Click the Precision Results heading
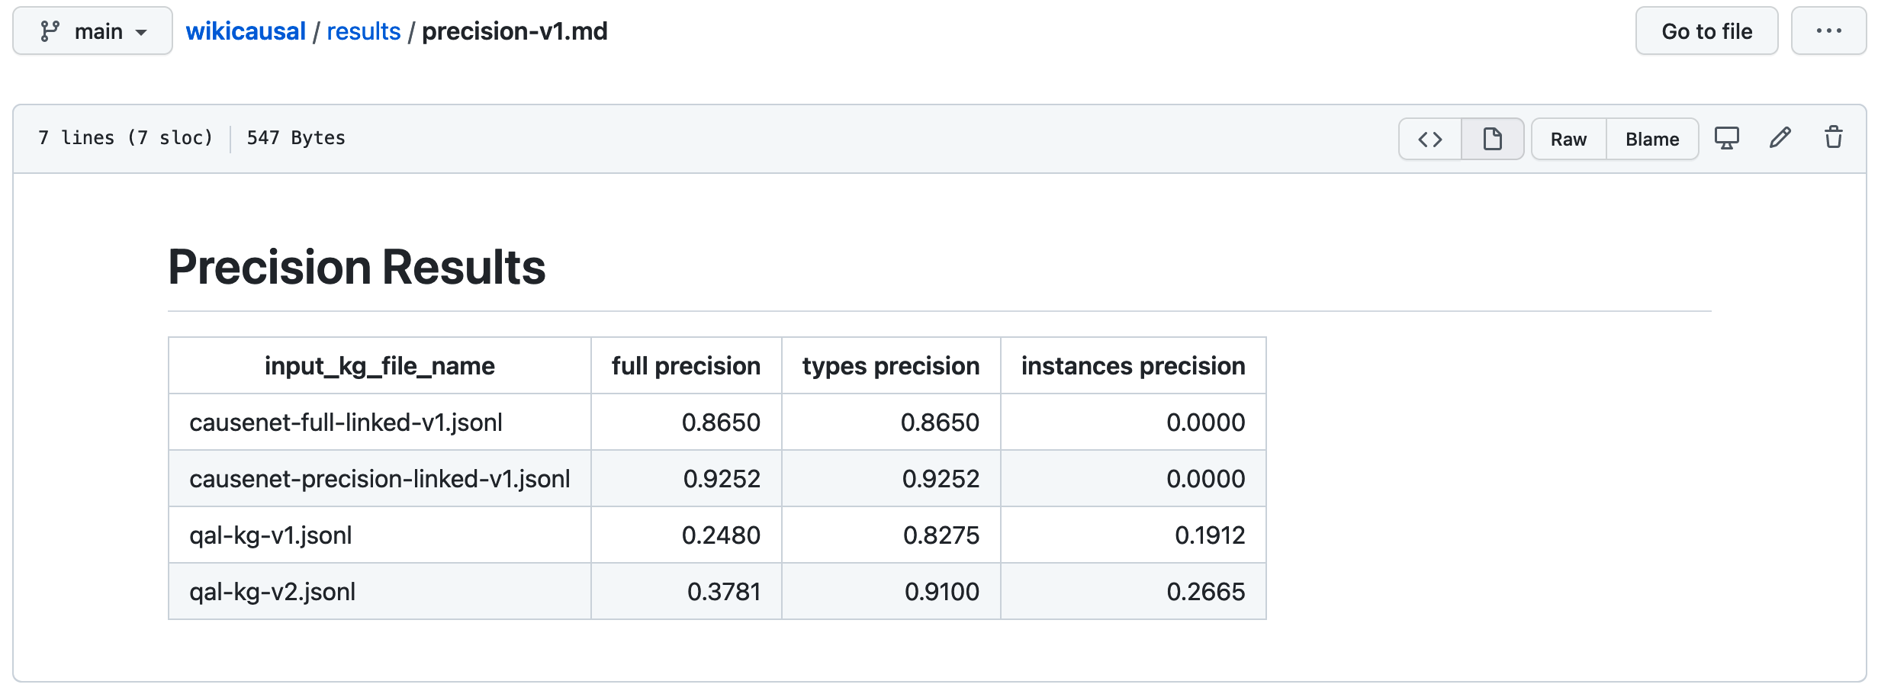The image size is (1878, 694). point(357,267)
